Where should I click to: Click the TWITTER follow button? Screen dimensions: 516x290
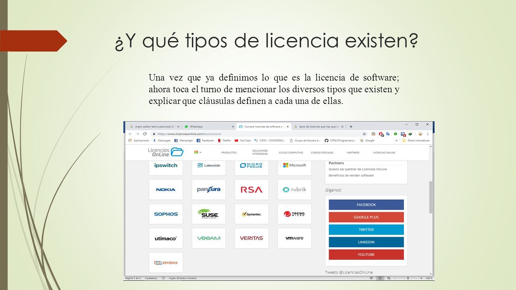pos(366,230)
